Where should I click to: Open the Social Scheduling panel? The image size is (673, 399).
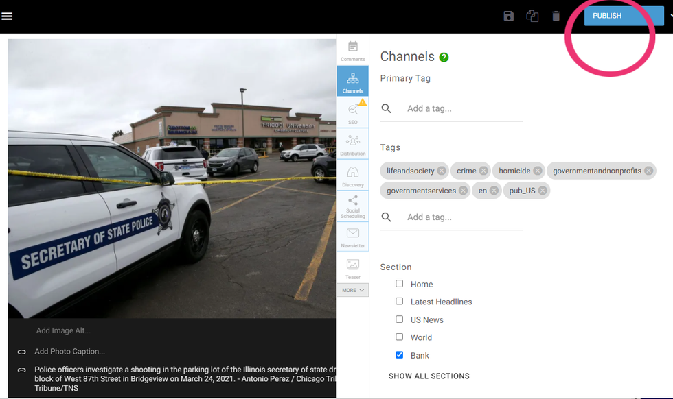point(353,206)
